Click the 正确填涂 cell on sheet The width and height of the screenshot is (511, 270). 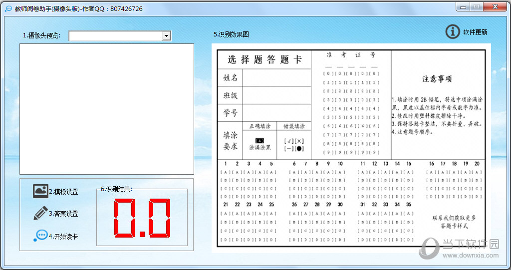tap(259, 126)
